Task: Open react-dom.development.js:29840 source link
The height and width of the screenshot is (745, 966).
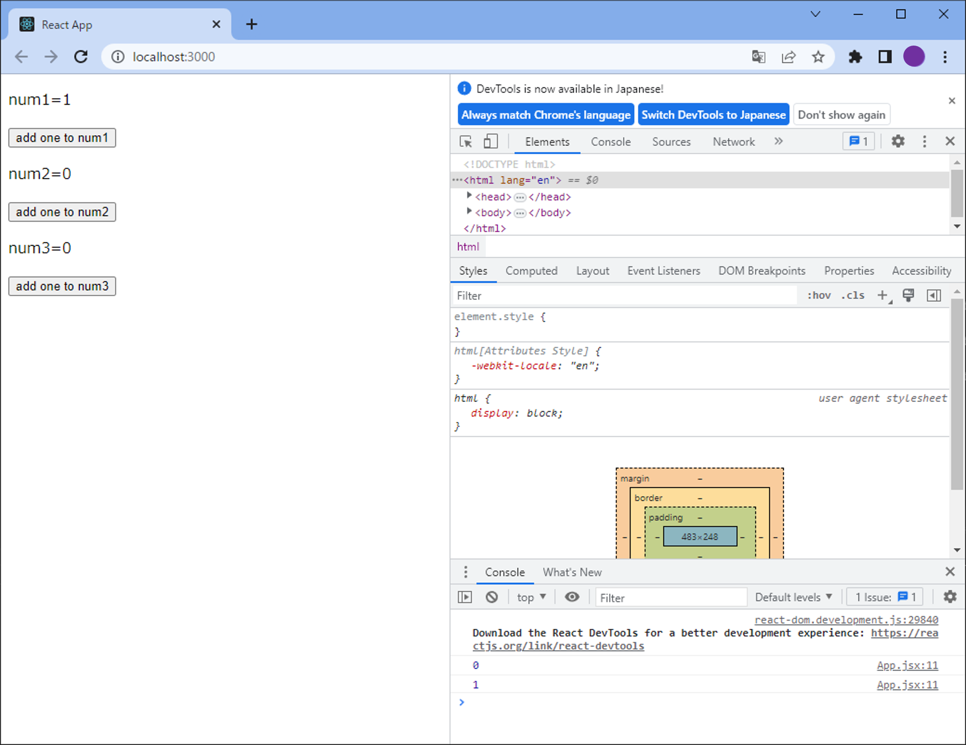Action: point(846,619)
